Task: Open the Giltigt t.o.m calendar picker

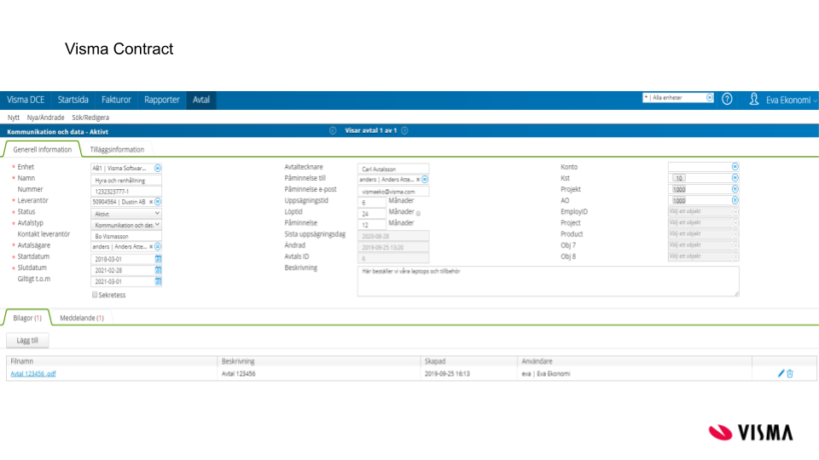Action: (158, 281)
